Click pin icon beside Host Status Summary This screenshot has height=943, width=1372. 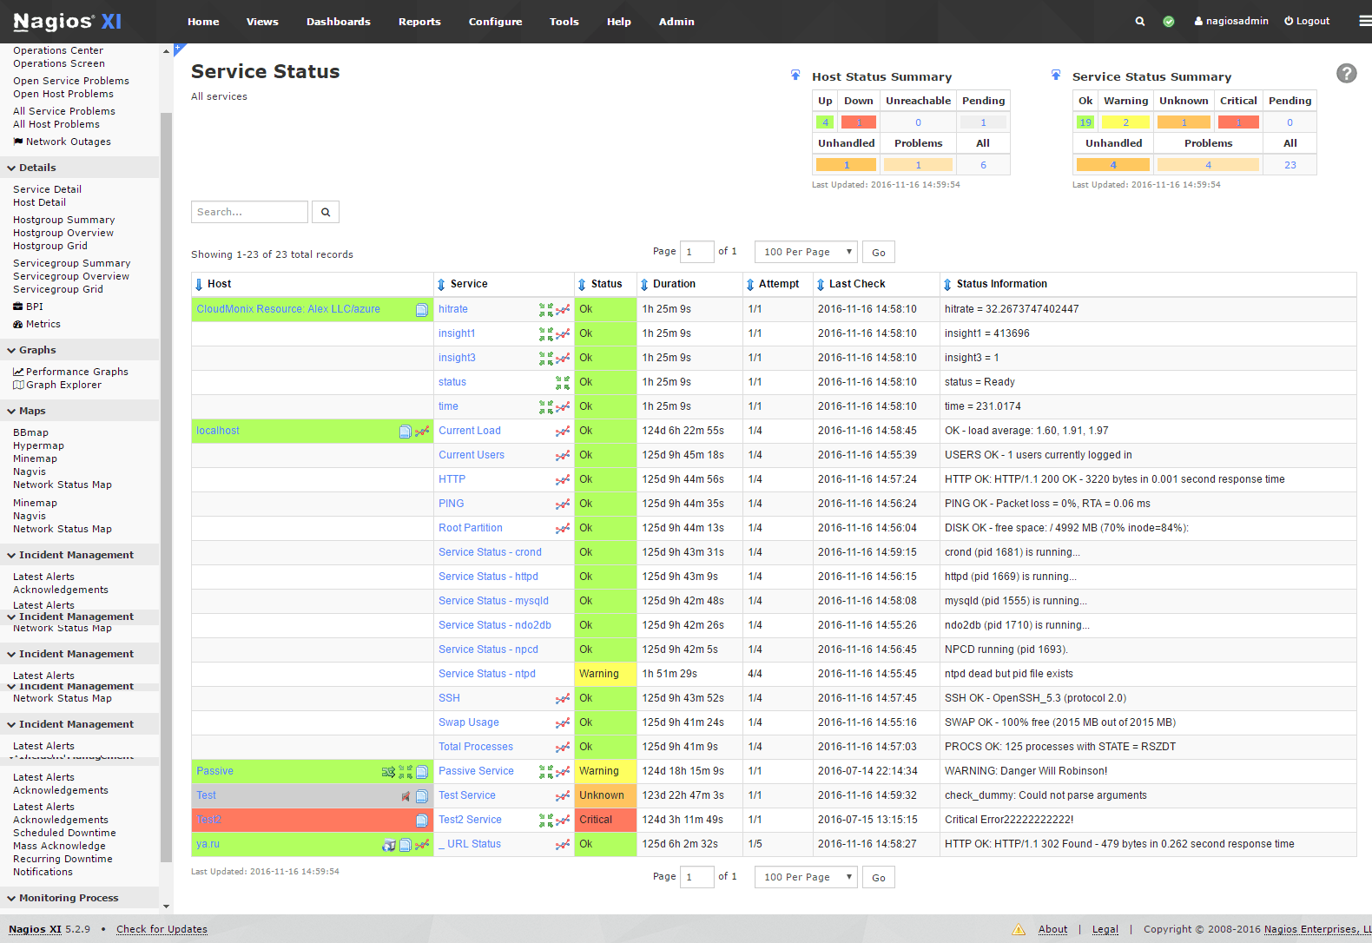click(795, 76)
